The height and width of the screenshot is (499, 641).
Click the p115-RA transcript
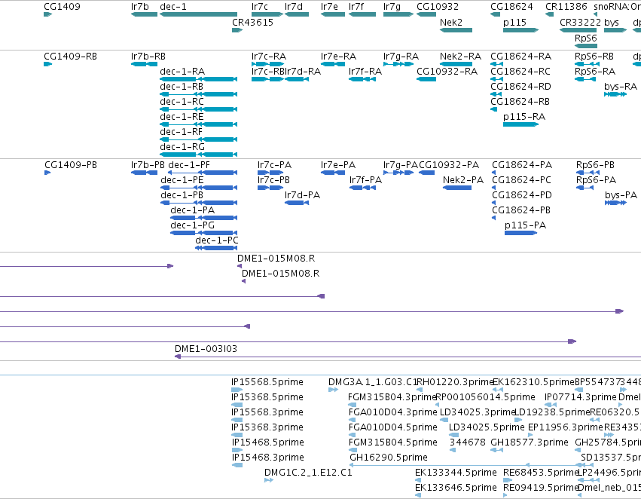(520, 124)
